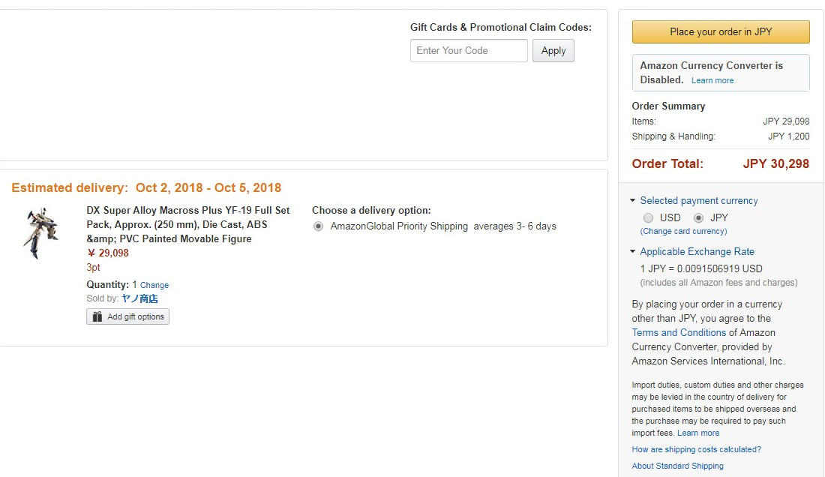Focus the Enter Your Code field

(x=469, y=50)
